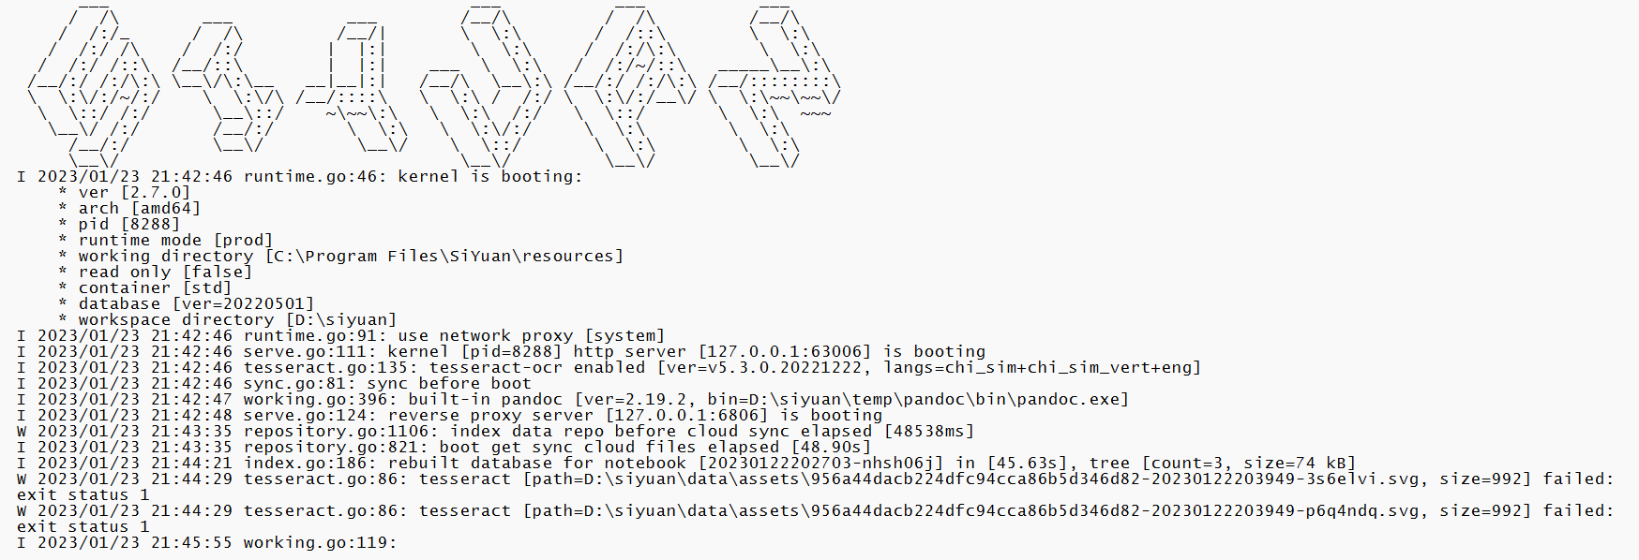
Task: Click the 'container [std]' line
Action: (154, 287)
